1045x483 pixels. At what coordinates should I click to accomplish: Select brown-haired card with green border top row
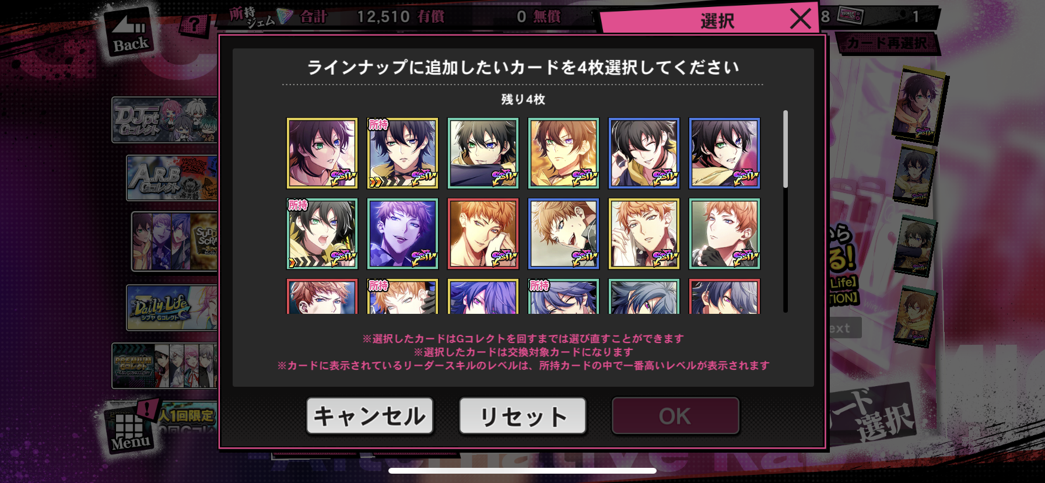[x=563, y=153]
